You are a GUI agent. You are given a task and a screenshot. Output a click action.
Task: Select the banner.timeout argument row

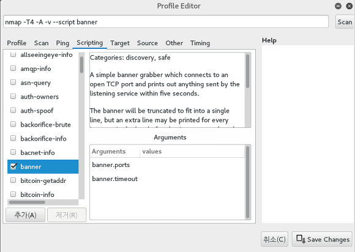[x=167, y=179]
